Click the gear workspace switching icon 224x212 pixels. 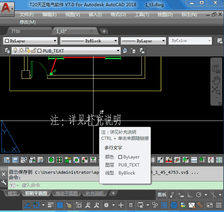coord(107,205)
